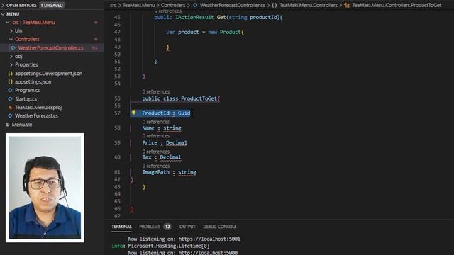Click the 0 references CodeLens above Tax
The width and height of the screenshot is (454, 255).
156,152
